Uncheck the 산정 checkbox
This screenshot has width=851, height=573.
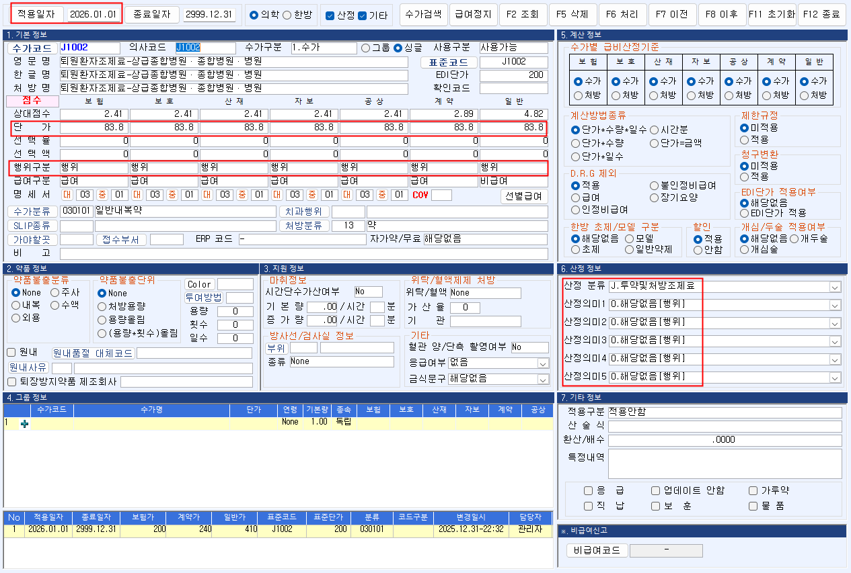click(x=330, y=15)
